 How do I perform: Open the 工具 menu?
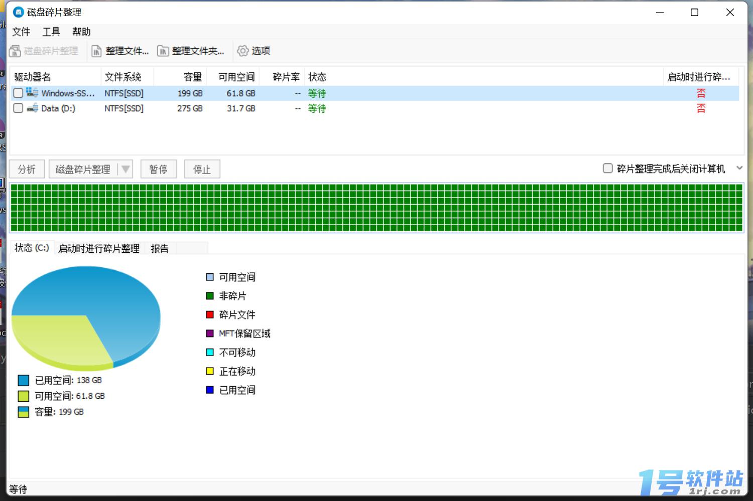(51, 32)
